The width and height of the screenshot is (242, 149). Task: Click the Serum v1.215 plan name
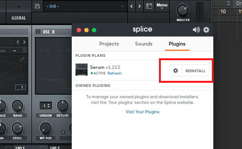coord(105,67)
